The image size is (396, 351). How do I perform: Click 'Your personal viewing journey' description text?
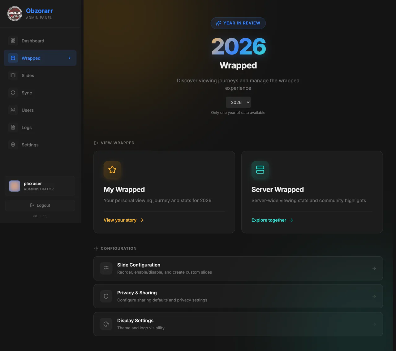157,201
